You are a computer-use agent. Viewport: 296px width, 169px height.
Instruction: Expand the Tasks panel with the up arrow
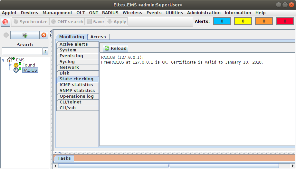point(56,153)
